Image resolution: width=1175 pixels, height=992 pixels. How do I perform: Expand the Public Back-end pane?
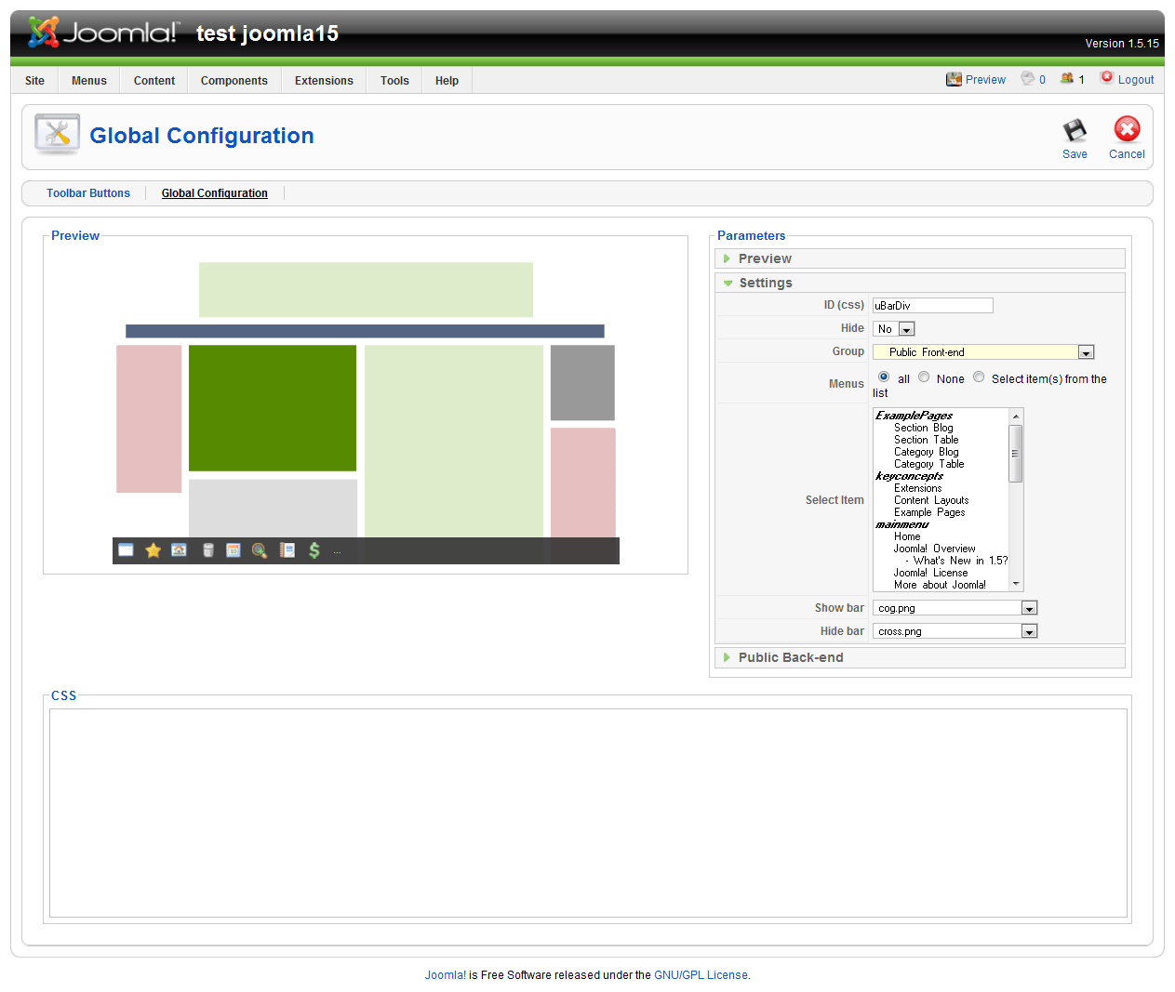tap(920, 657)
